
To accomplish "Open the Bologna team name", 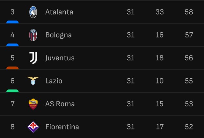I will click(x=59, y=35).
